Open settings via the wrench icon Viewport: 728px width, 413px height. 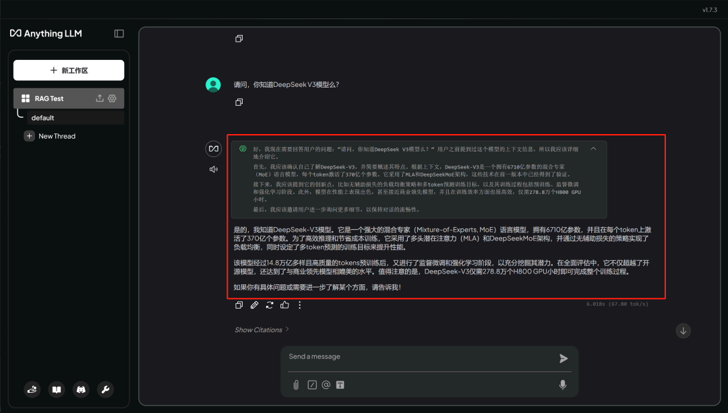(x=105, y=389)
